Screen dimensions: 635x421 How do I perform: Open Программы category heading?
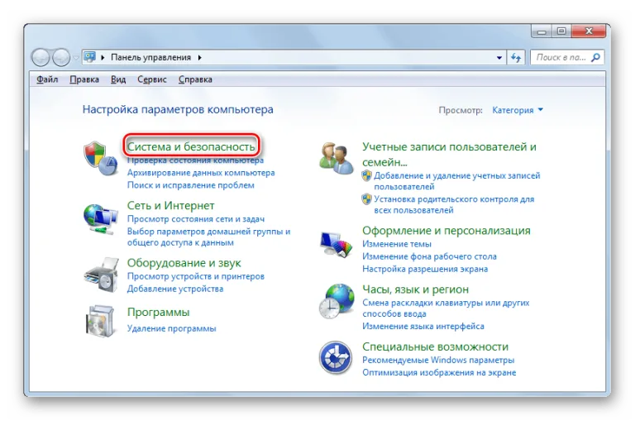(159, 312)
